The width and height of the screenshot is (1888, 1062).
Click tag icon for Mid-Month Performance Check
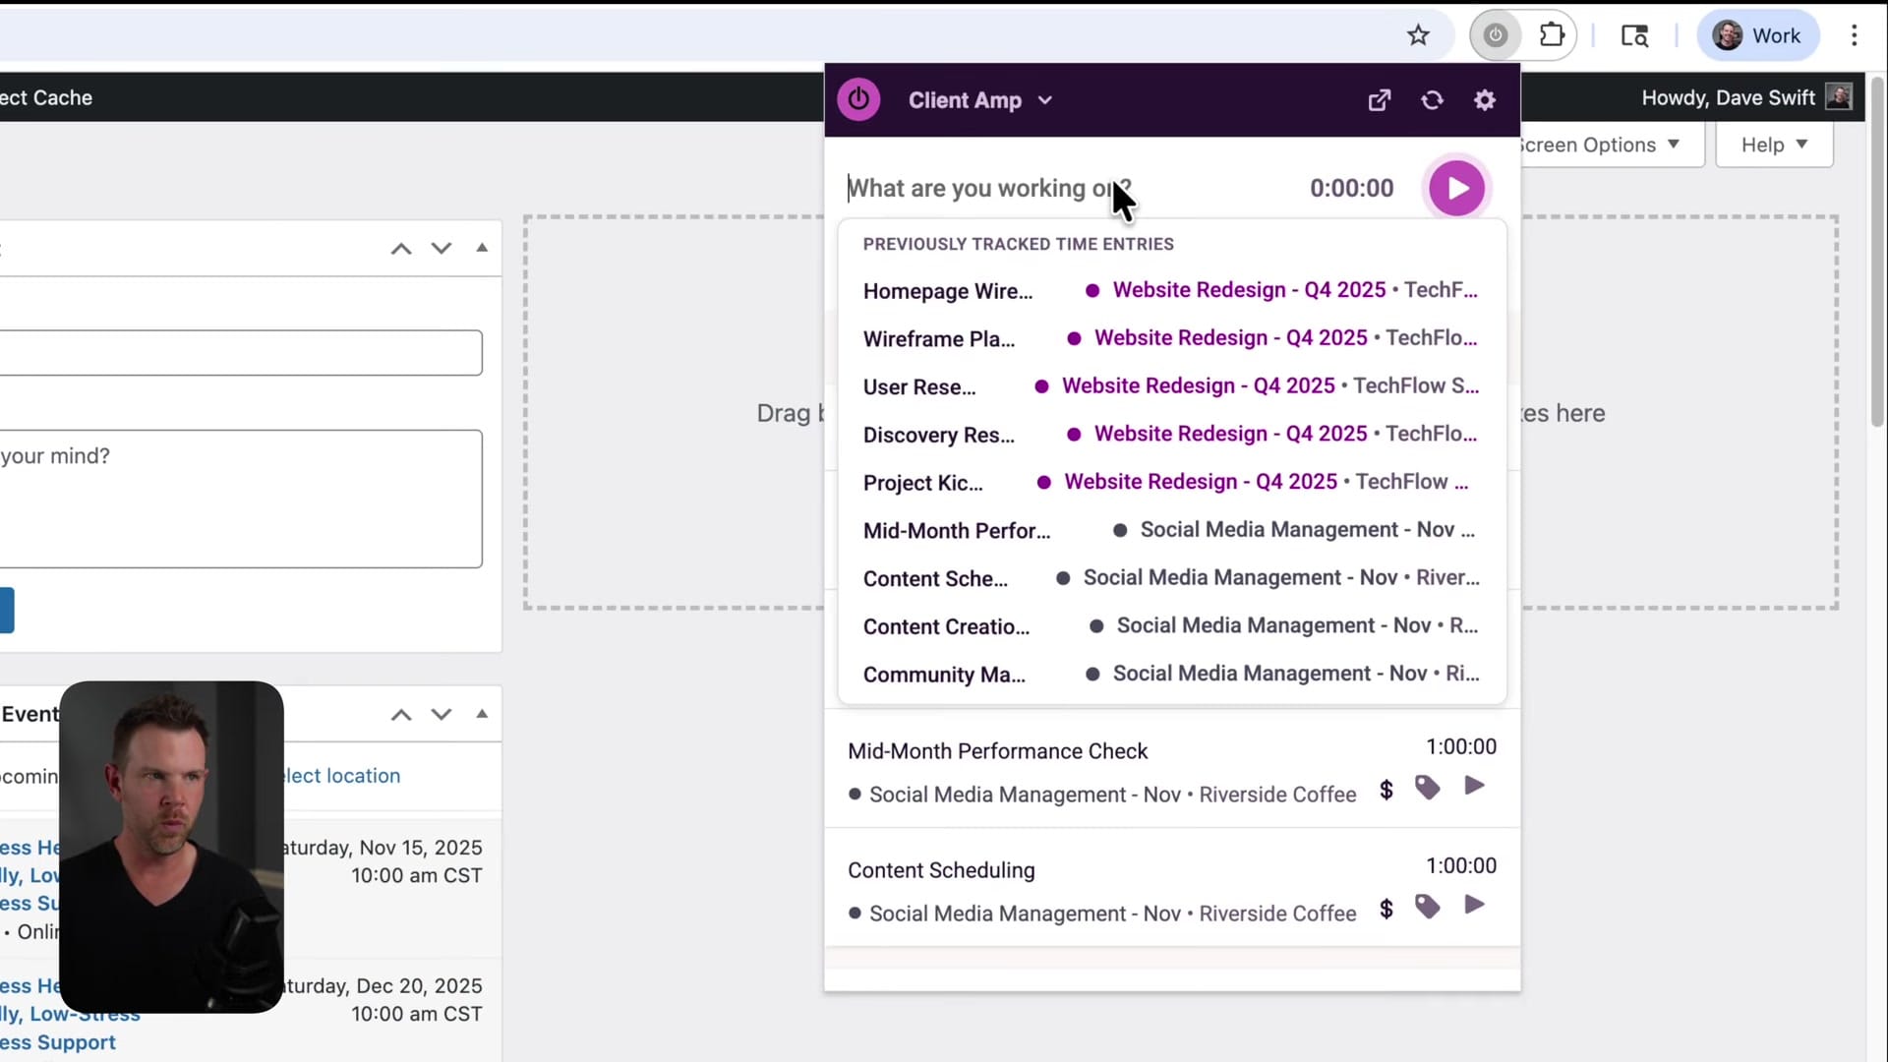pyautogui.click(x=1428, y=788)
